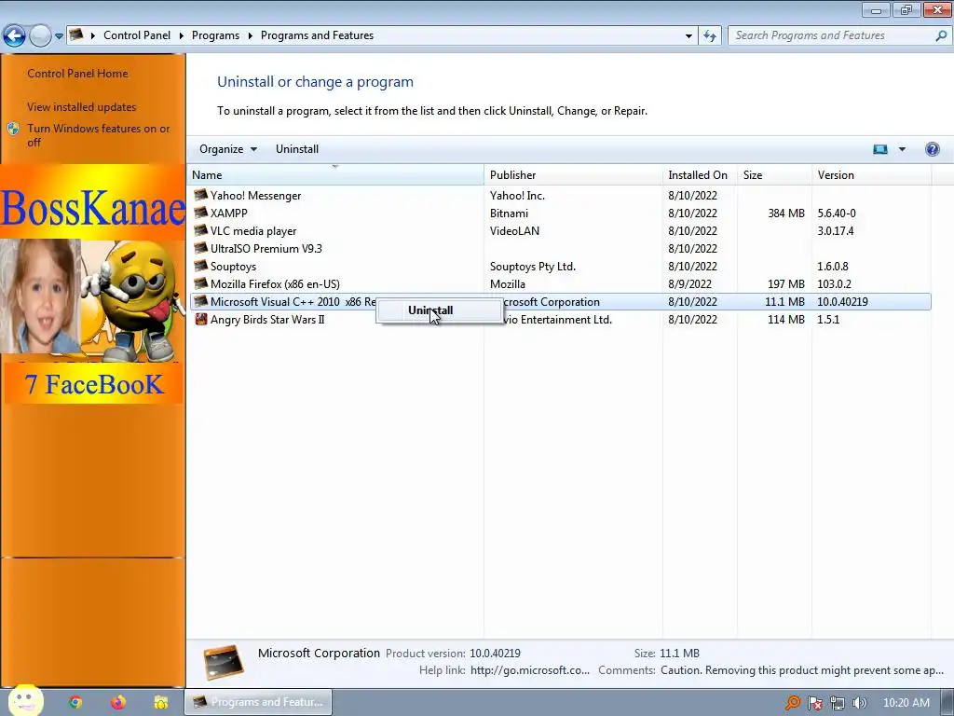
Task: Click the Angry Birds Star Wars II icon
Action: click(201, 319)
